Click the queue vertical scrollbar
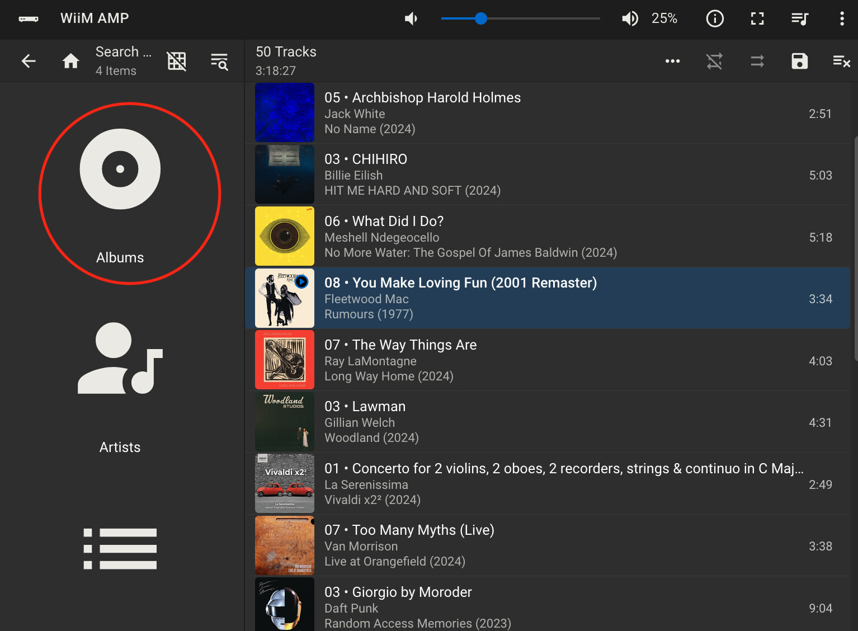Image resolution: width=858 pixels, height=631 pixels. tap(856, 249)
